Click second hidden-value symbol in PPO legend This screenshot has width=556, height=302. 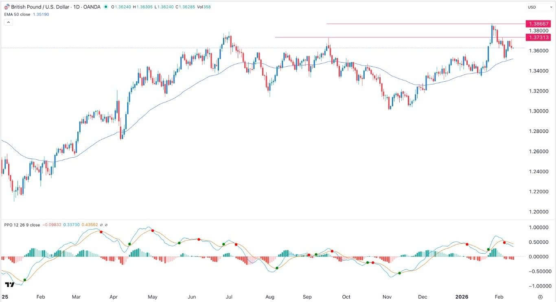pyautogui.click(x=107, y=225)
